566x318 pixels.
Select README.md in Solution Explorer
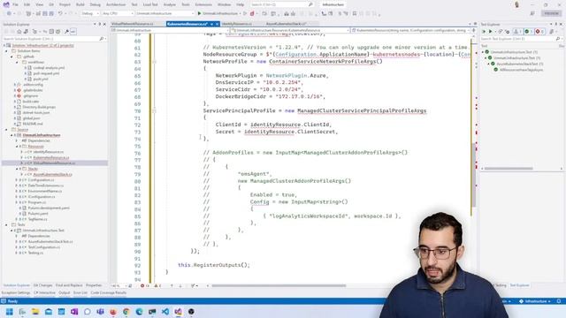click(33, 124)
